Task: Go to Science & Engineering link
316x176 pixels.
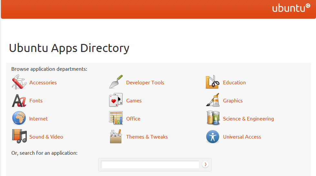Action: pos(248,119)
